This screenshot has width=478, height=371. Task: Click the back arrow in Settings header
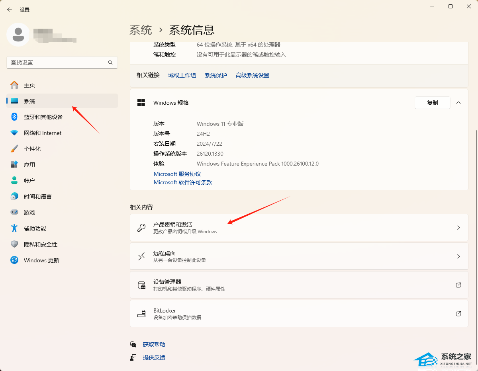10,10
